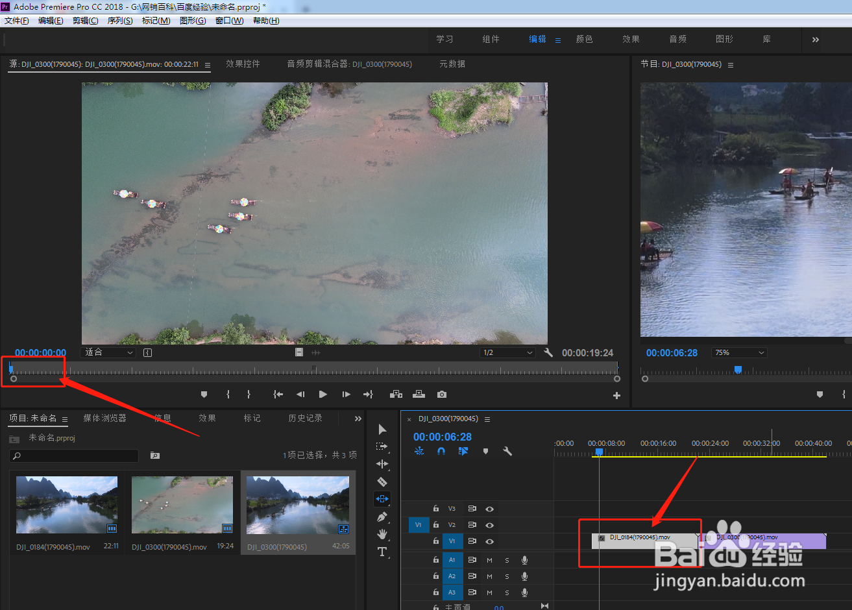
Task: Switch to 颜色 workspace
Action: (585, 39)
